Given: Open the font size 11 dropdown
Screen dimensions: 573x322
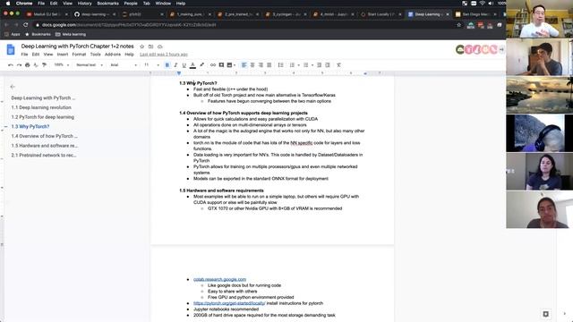Looking at the screenshot, I should [151, 65].
